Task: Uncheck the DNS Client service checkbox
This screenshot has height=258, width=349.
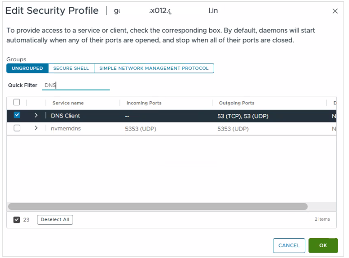Action: pos(17,115)
